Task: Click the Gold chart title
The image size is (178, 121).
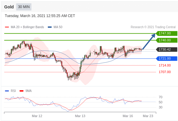Action: tap(9, 7)
